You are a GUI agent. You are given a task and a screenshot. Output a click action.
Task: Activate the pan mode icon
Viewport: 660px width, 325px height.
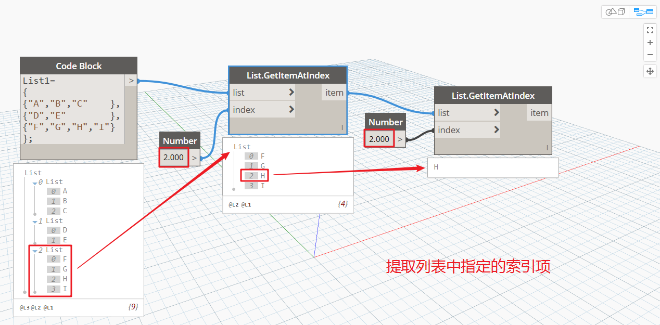click(650, 71)
